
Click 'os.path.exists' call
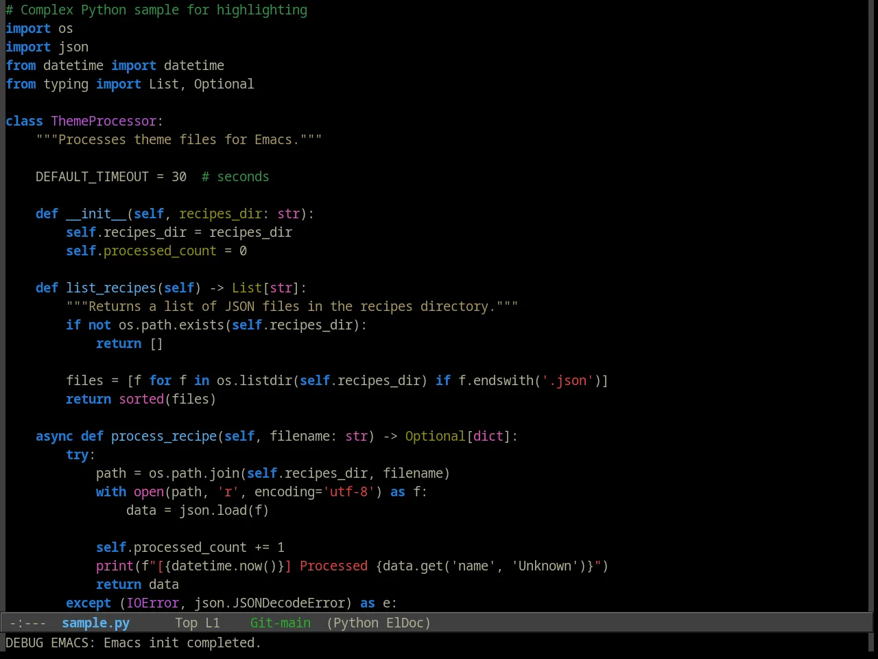tap(171, 325)
